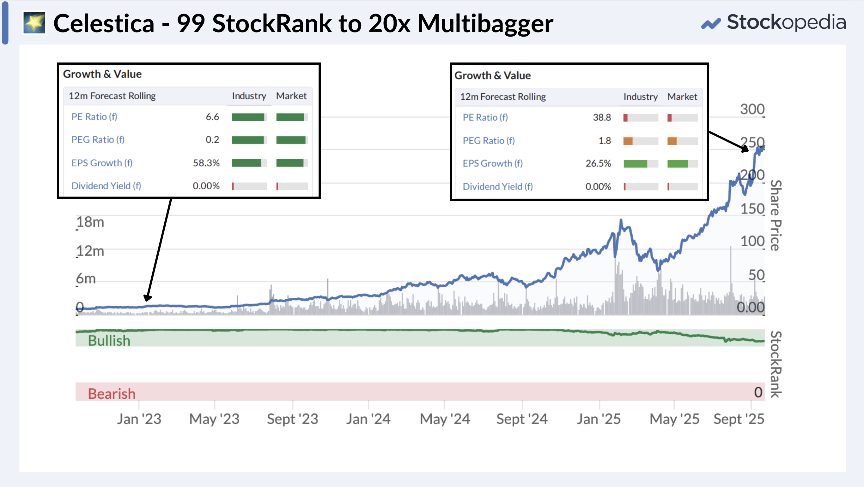Click the Bullish label on StockRank band
Image resolution: width=864 pixels, height=487 pixels.
(x=109, y=341)
